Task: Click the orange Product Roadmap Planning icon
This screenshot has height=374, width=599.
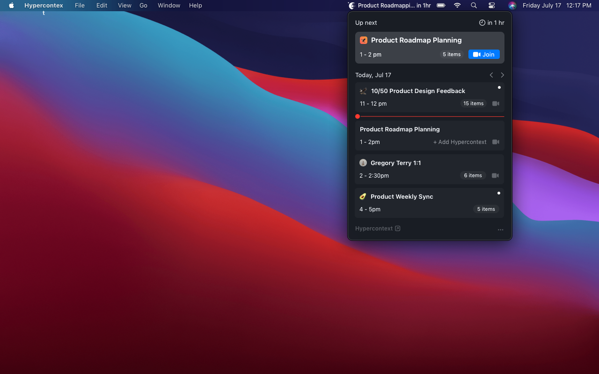Action: coord(364,40)
